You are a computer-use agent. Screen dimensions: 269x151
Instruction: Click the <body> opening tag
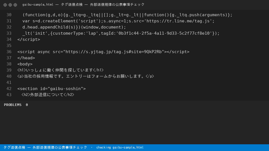pyautogui.click(x=25, y=64)
